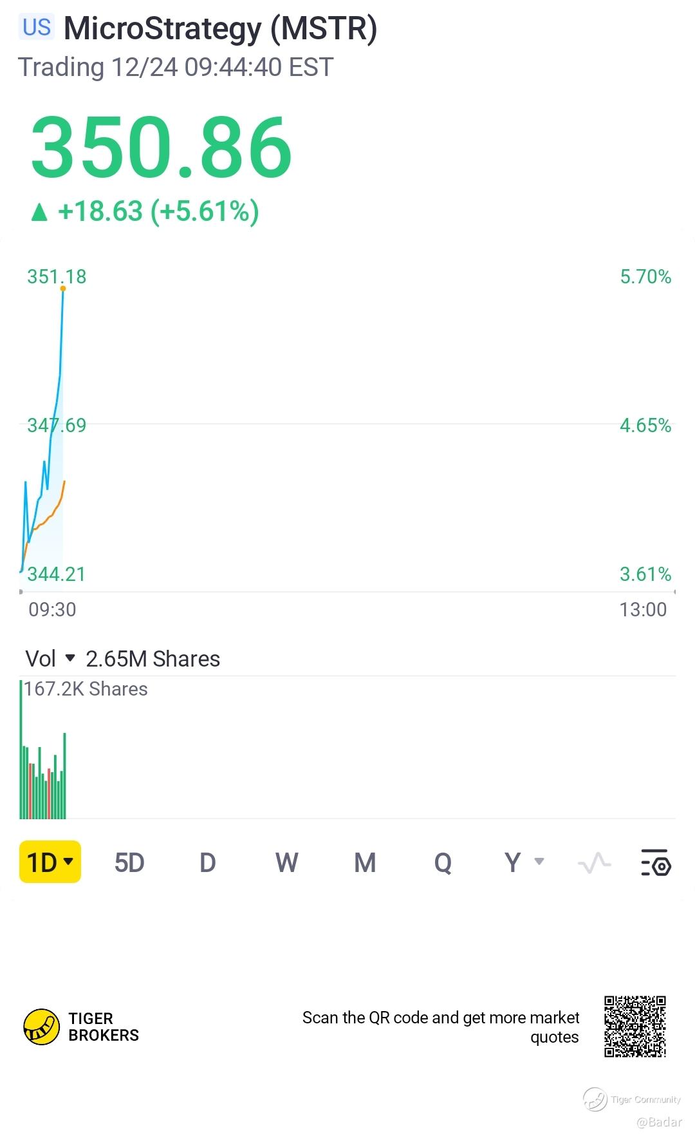The height and width of the screenshot is (1138, 695).
Task: Open the chart settings icon
Action: click(656, 862)
